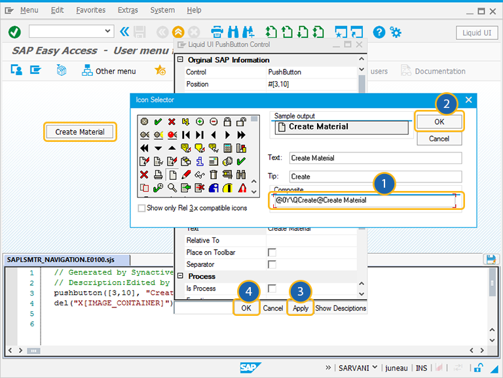The image size is (503, 378).
Task: Click the Show Desciptions button
Action: click(x=341, y=308)
